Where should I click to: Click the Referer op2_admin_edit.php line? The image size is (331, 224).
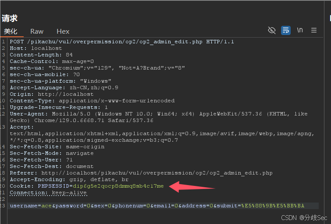pyautogui.click(x=141, y=173)
